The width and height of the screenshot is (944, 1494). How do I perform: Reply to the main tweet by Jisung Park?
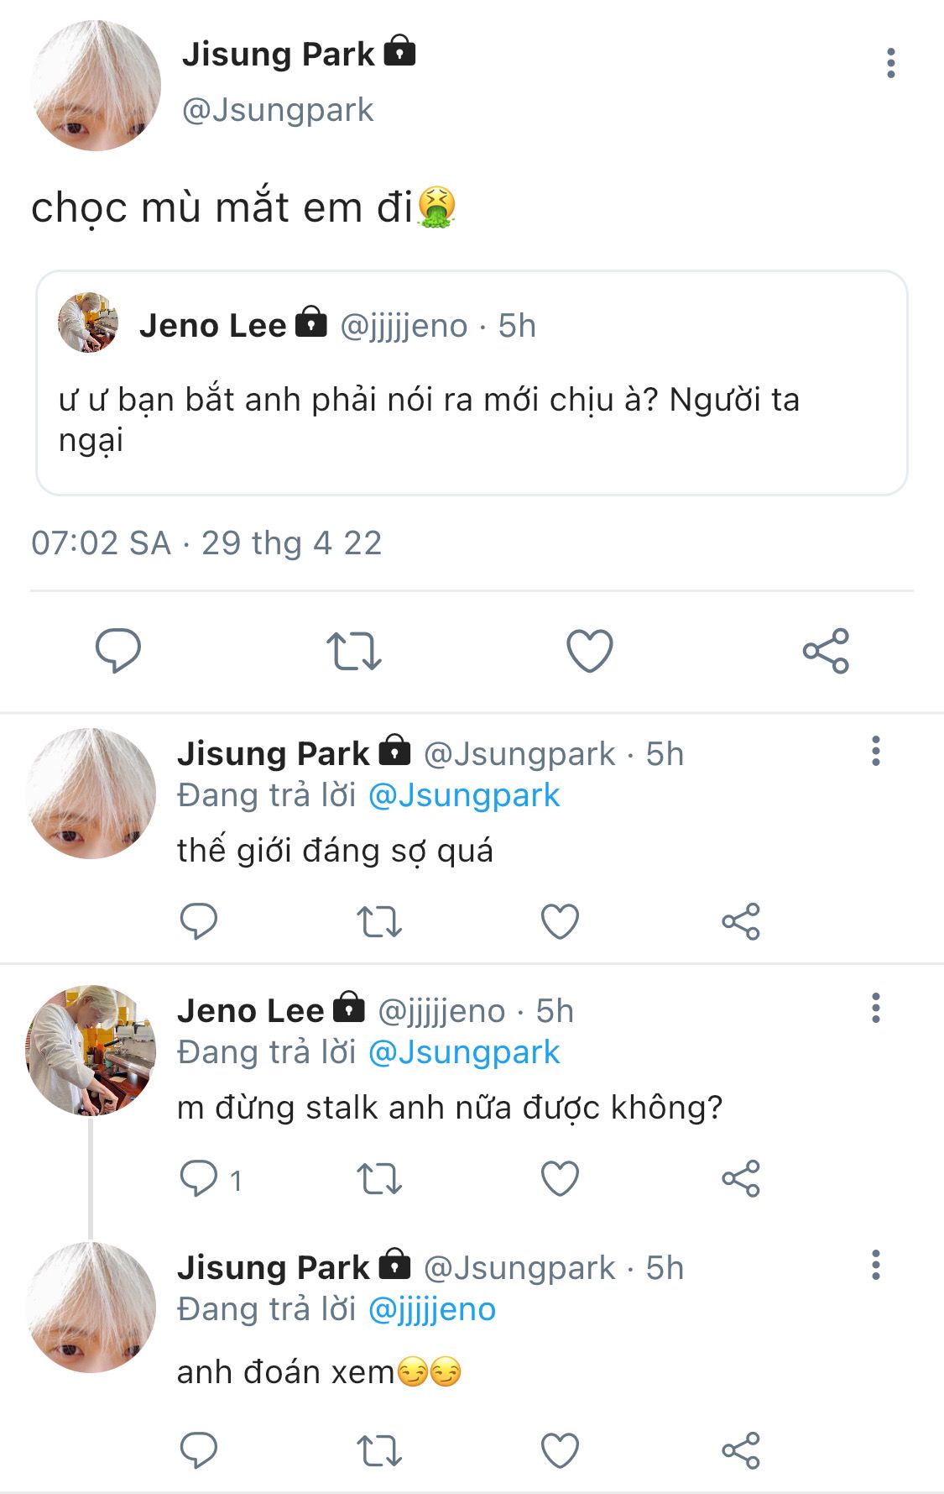118,650
